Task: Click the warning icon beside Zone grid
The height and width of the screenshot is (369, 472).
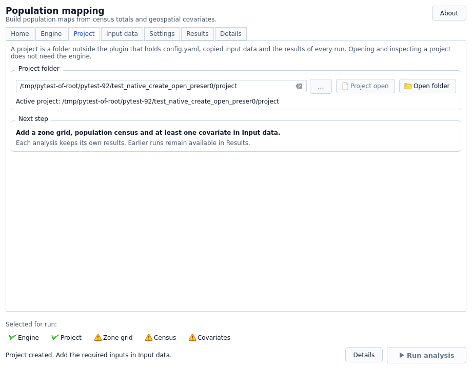Action: (x=98, y=337)
